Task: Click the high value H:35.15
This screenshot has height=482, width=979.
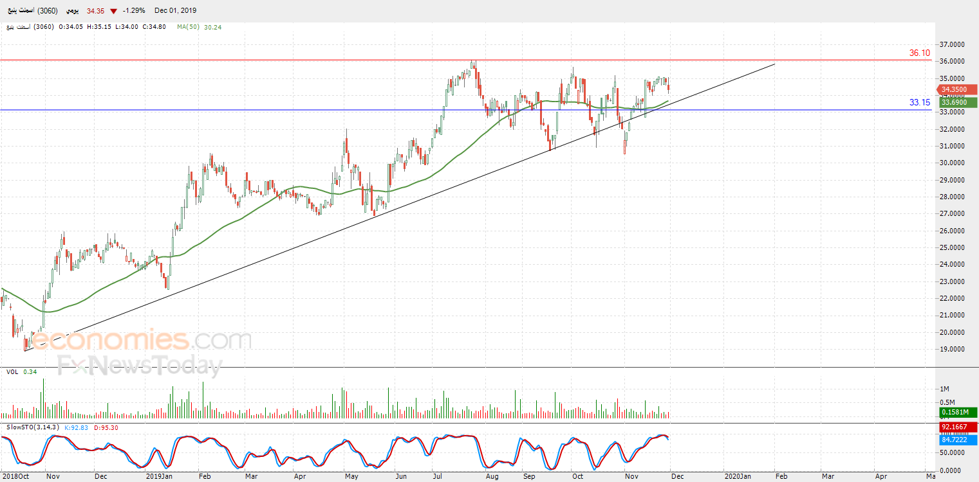Action: (98, 27)
